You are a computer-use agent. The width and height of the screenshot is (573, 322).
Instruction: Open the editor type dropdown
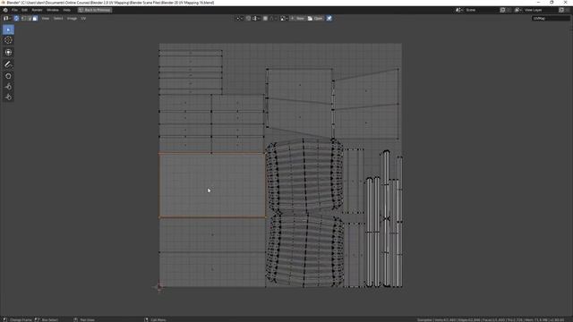click(6, 18)
